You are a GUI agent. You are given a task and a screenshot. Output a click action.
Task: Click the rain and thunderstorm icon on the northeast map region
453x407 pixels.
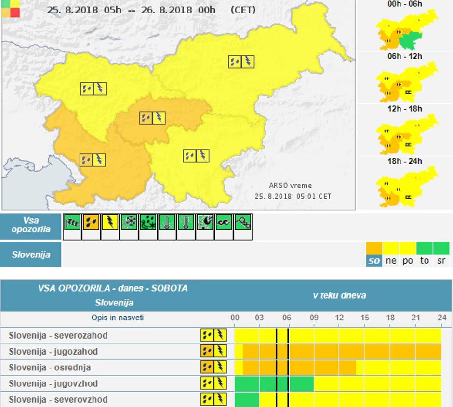(241, 62)
